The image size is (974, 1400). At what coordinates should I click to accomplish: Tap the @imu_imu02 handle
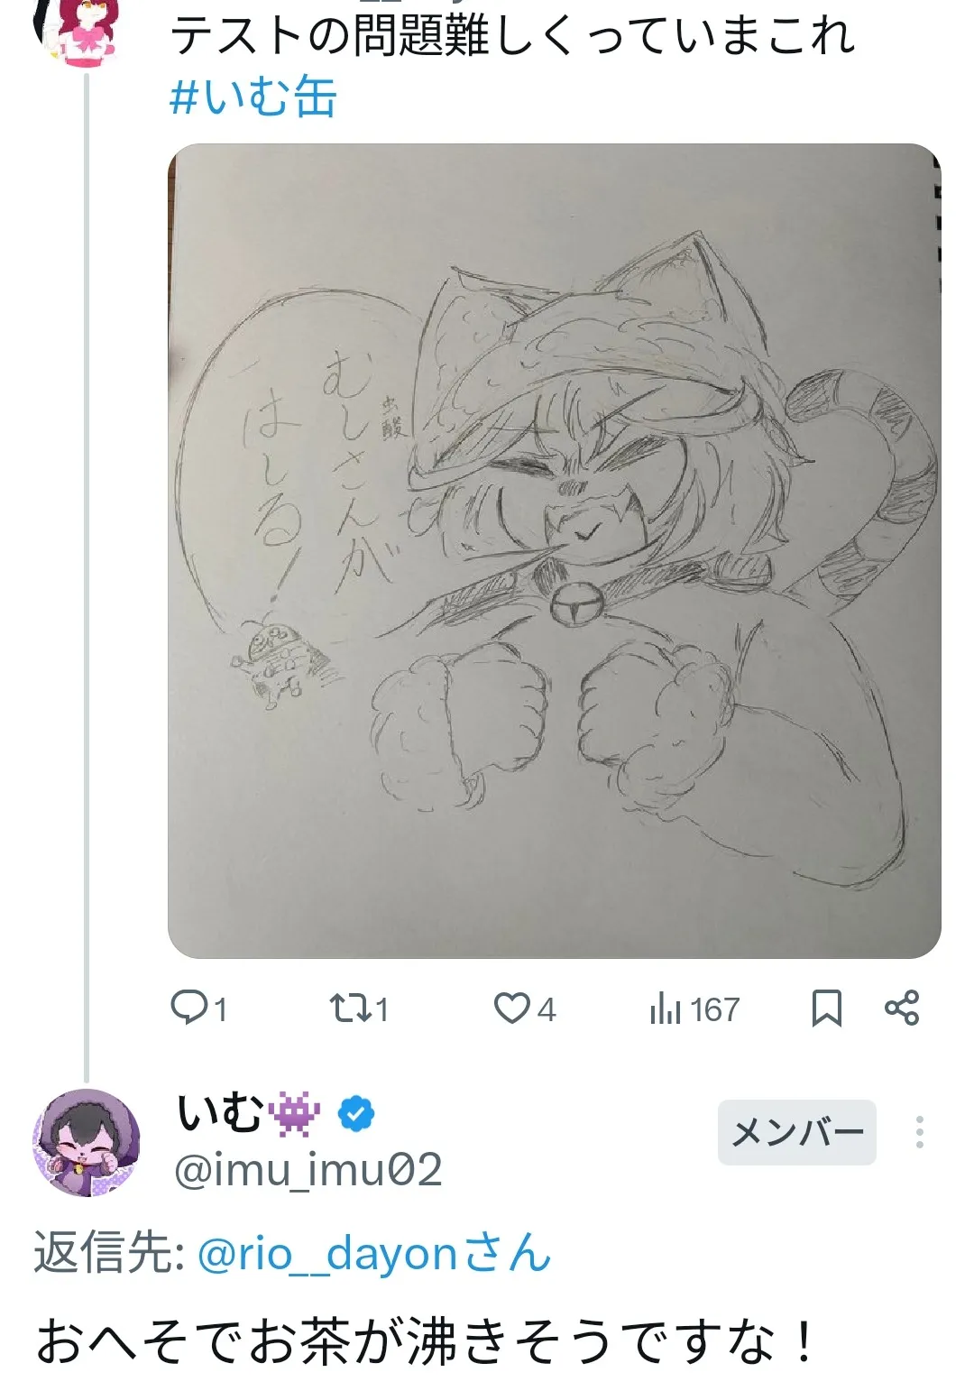308,1171
